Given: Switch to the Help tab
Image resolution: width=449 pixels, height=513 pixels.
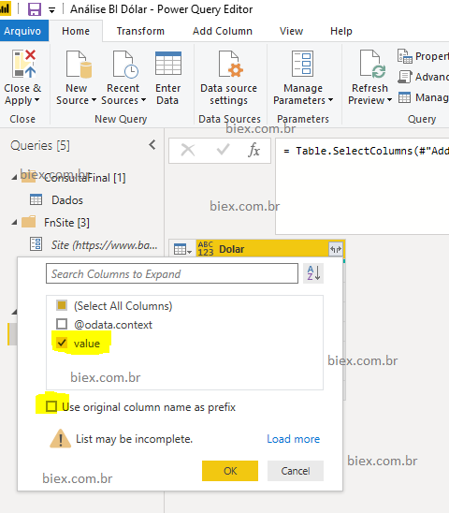Looking at the screenshot, I should tap(341, 31).
